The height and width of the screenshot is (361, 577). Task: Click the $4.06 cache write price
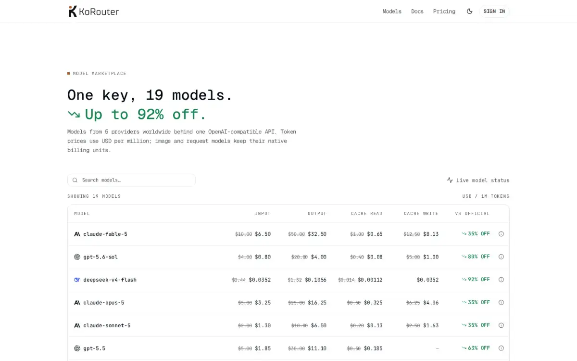pyautogui.click(x=431, y=302)
